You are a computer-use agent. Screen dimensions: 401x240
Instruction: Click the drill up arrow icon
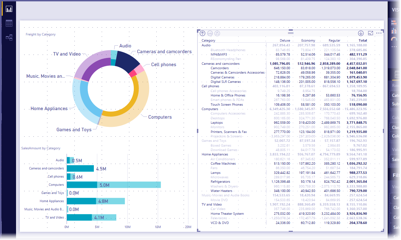pos(202,33)
